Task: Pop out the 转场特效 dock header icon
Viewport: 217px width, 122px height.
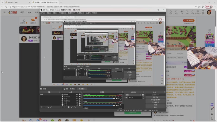Action: 143,92
